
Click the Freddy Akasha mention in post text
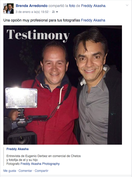(x=93, y=20)
